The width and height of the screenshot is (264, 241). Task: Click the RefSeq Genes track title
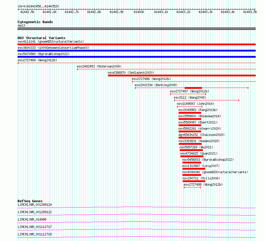(30, 201)
